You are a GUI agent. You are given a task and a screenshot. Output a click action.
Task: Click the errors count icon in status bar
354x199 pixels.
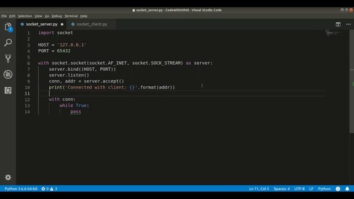click(43, 189)
